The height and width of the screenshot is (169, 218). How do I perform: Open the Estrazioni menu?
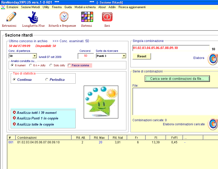point(12,7)
